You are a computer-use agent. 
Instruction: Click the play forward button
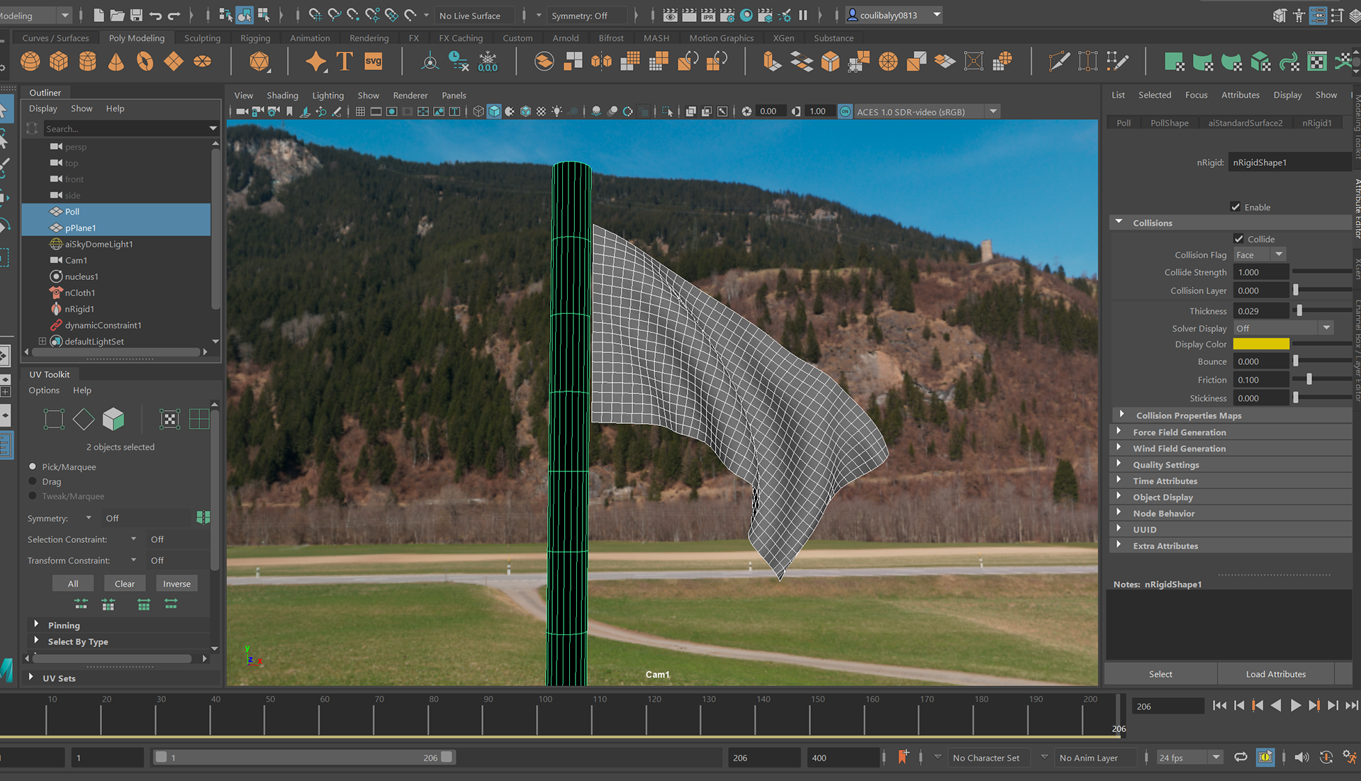(x=1295, y=705)
